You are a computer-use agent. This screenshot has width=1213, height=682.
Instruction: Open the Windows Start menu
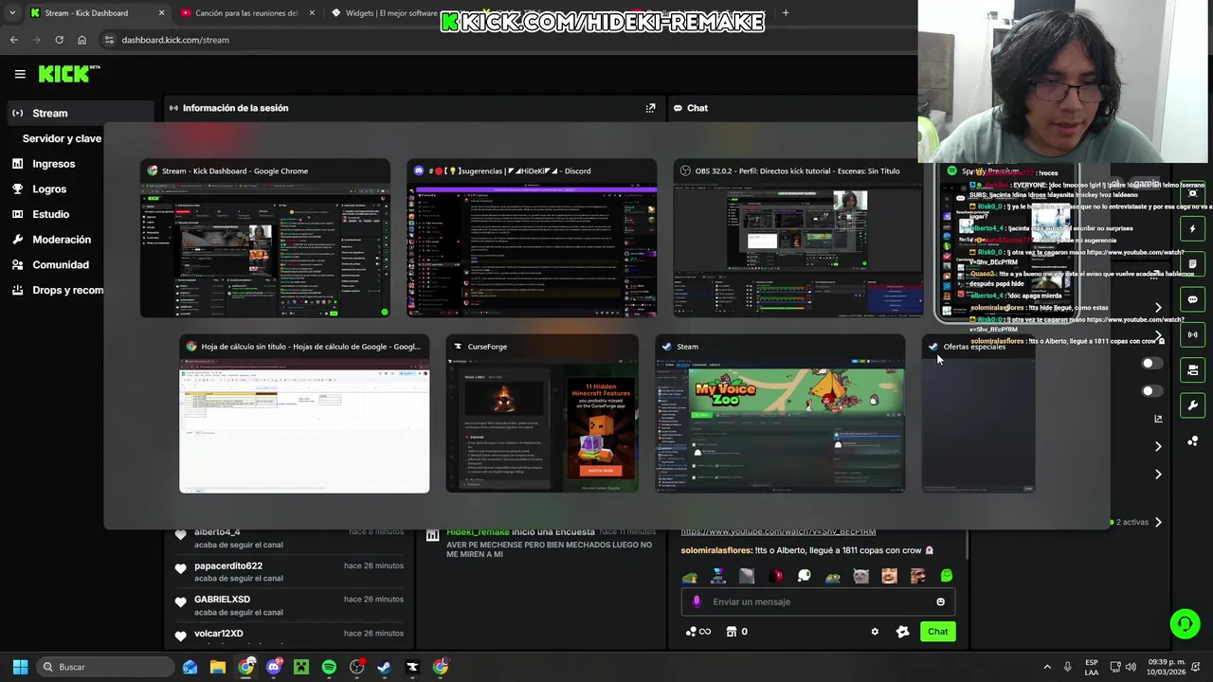(20, 667)
